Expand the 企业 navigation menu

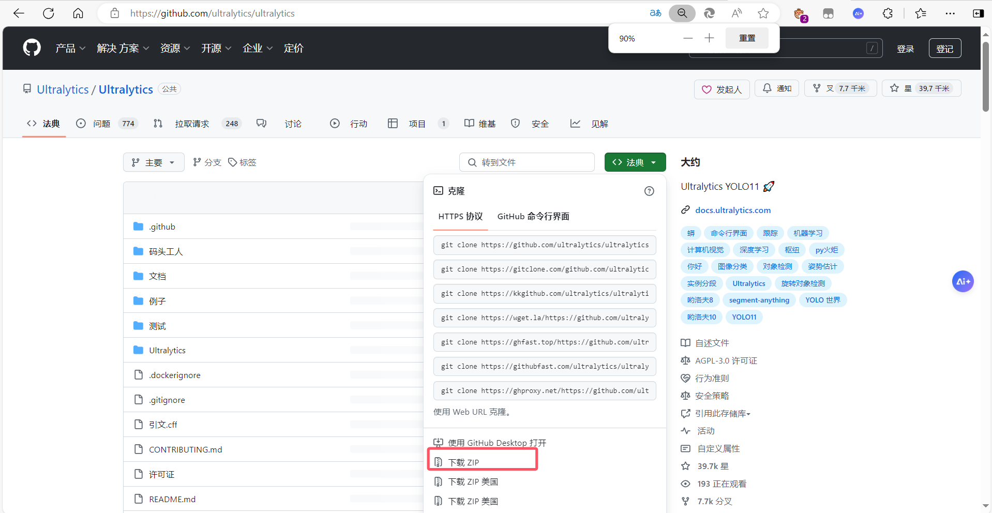click(x=258, y=48)
